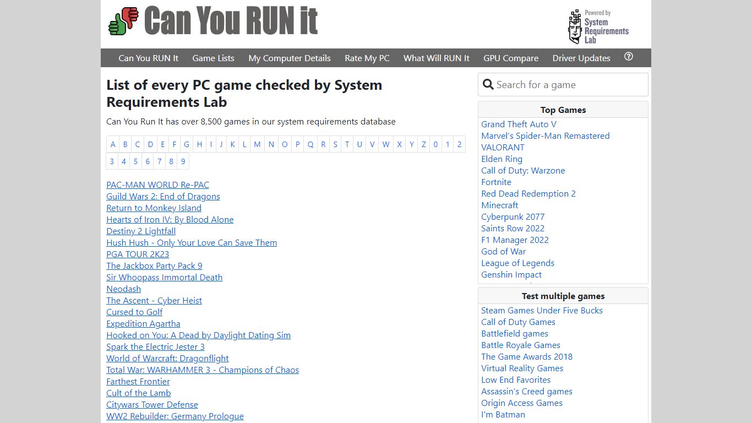Filter games starting with 0
Image resolution: width=752 pixels, height=423 pixels.
pos(435,144)
